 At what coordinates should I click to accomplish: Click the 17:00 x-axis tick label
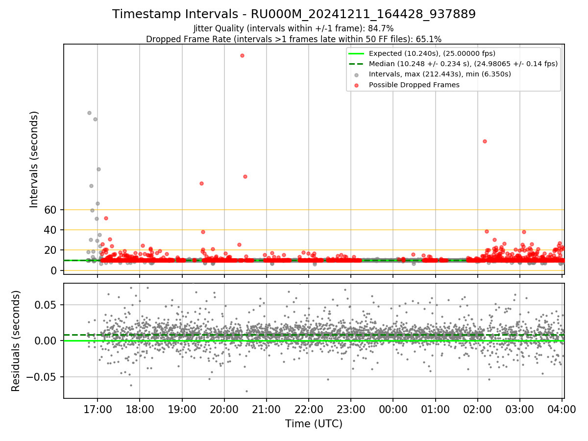[x=98, y=409]
